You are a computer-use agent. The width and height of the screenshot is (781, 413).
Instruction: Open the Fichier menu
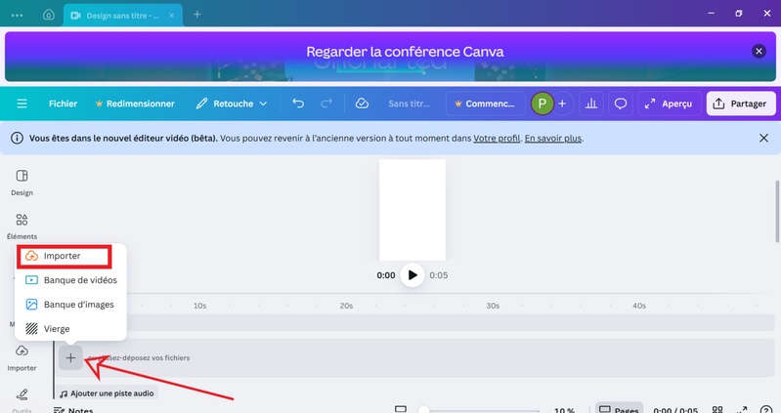pos(63,103)
